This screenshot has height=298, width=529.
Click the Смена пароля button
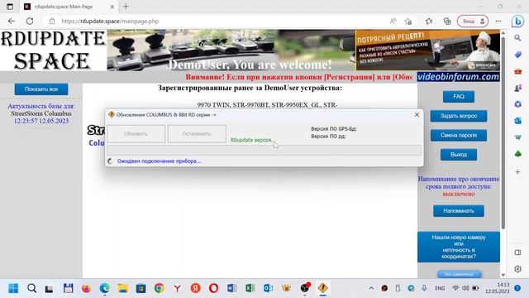(x=459, y=135)
